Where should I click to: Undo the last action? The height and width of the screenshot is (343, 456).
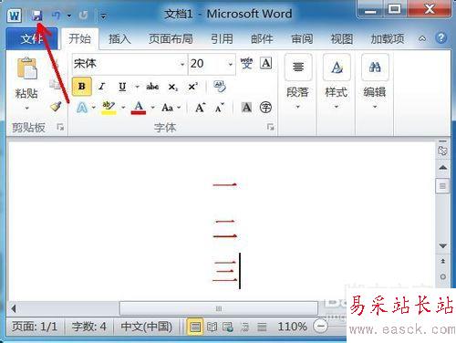(57, 16)
